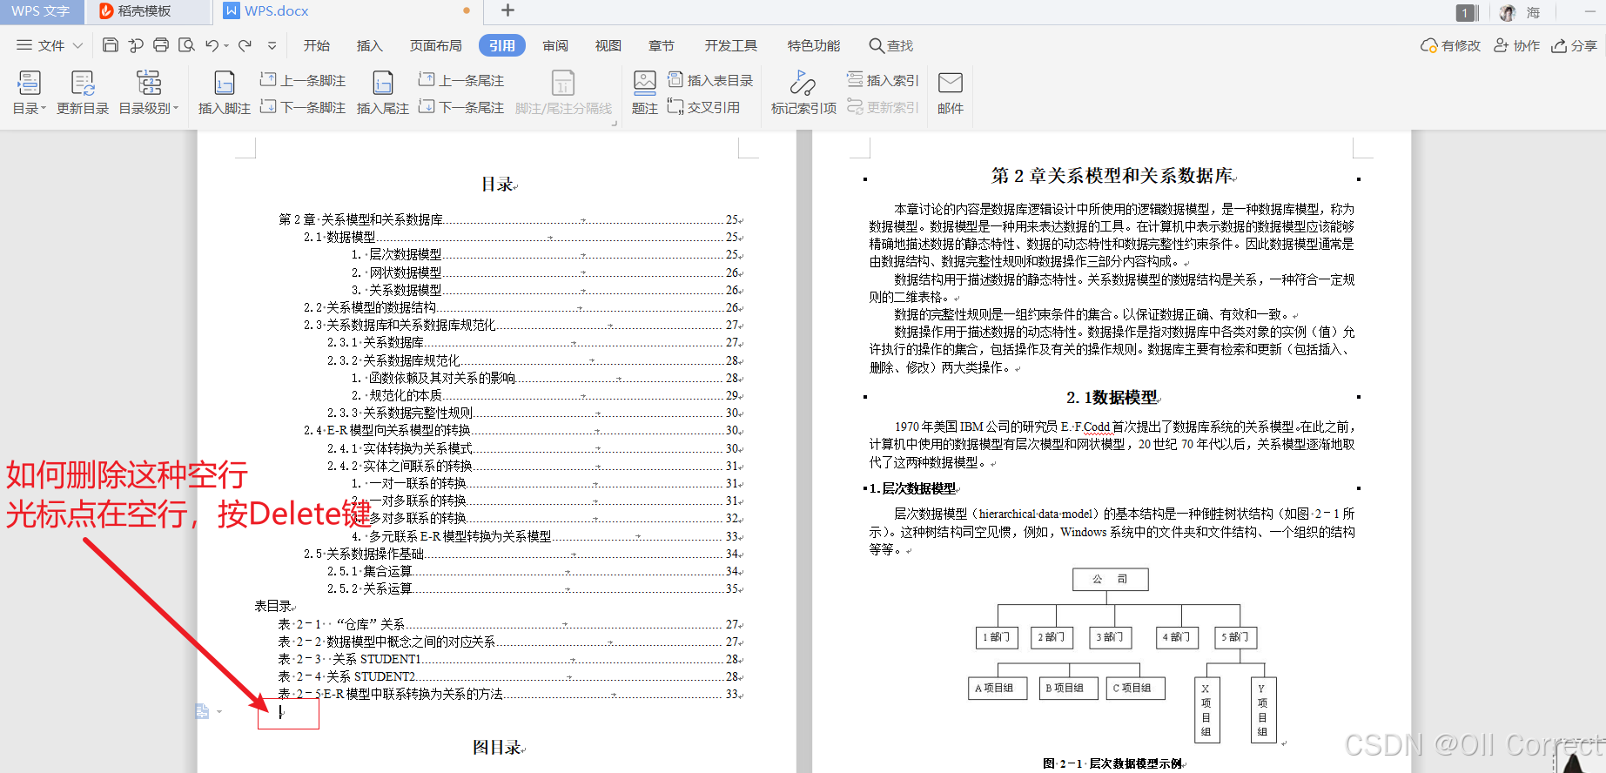This screenshot has width=1606, height=773.
Task: Open the 特色功能 ribbon tab
Action: point(814,45)
